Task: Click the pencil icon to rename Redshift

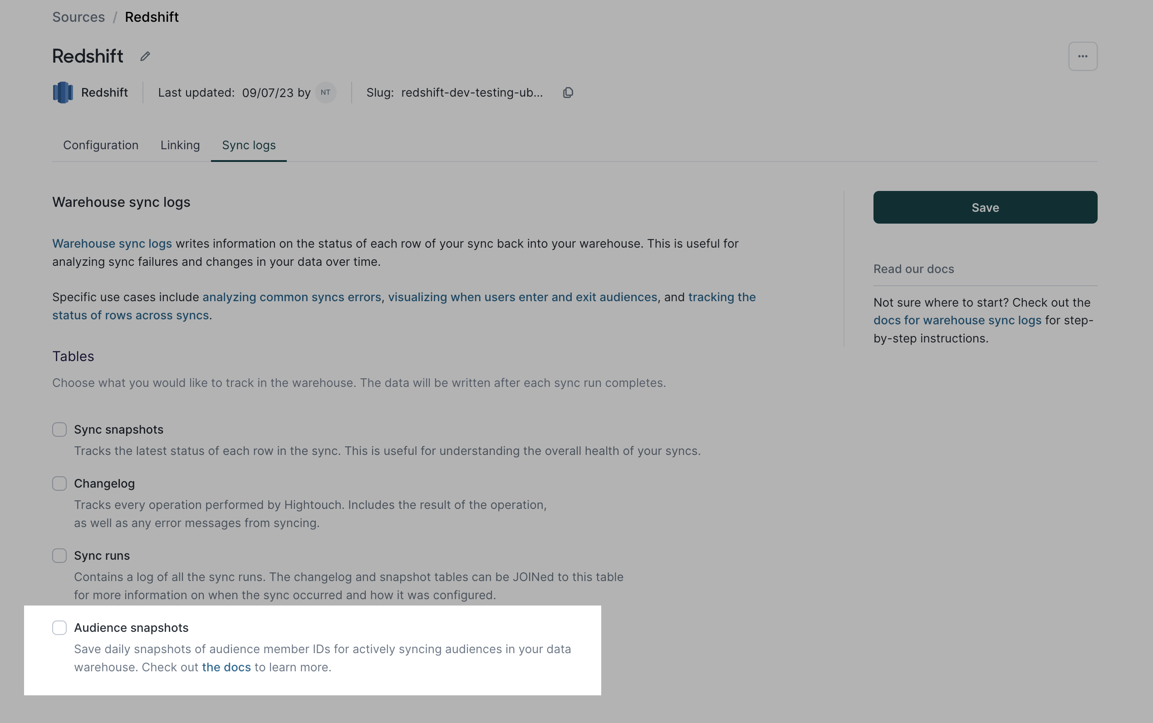Action: 145,56
